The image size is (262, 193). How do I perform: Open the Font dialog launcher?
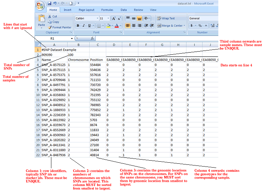point(121,32)
